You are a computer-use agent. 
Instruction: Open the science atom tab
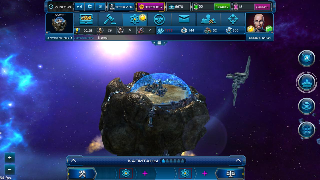135,19
